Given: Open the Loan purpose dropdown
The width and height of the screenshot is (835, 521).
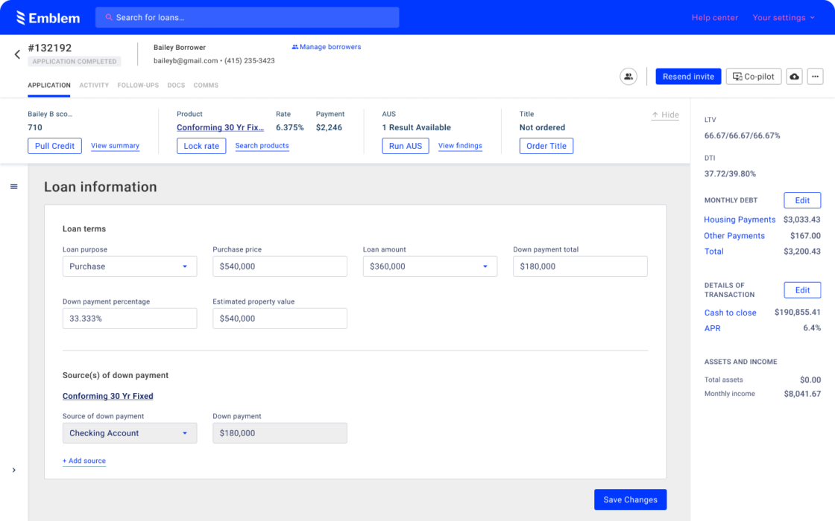Looking at the screenshot, I should [130, 266].
